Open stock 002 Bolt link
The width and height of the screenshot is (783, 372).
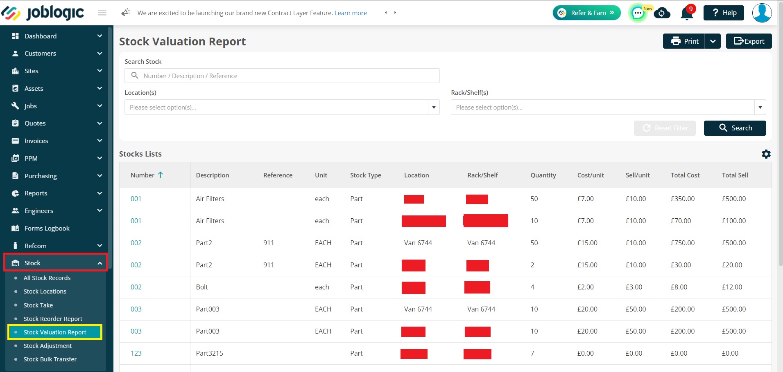coord(136,287)
